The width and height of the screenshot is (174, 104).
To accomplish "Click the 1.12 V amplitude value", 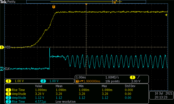I will tap(40, 98).
